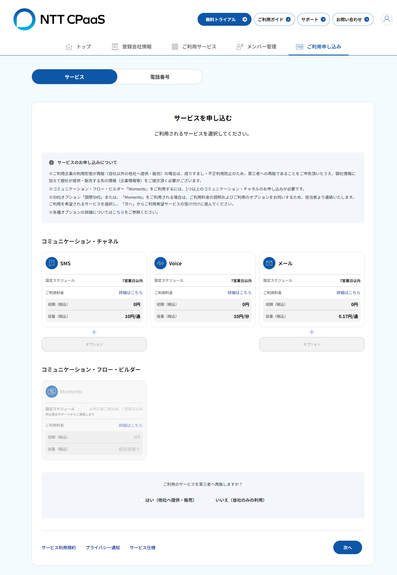Image resolution: width=397 pixels, height=575 pixels.
Task: Click the arrow icon in 無料トライアル button
Action: (x=245, y=19)
